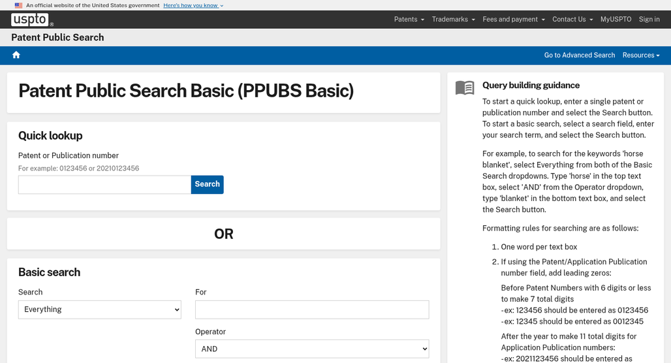Click the Quick lookup heading
Screen dimensions: 671x363
[x=50, y=136]
